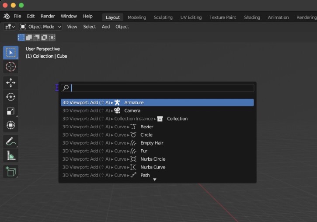Open the Object Mode dropdown

[40, 27]
